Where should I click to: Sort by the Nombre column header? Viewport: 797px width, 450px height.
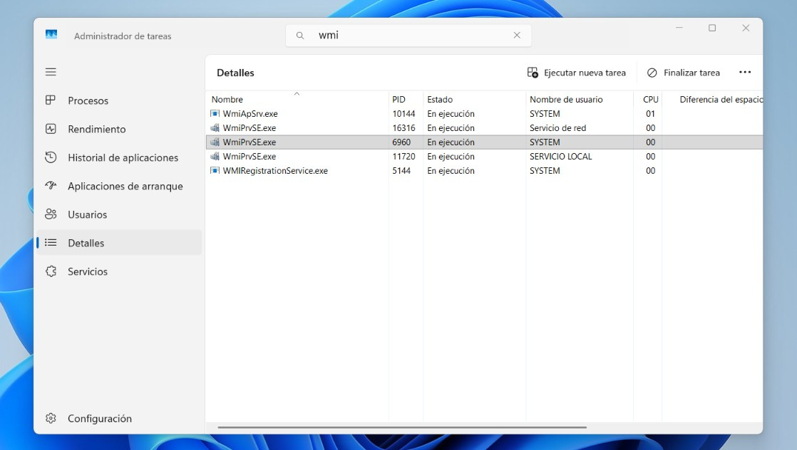tap(297, 100)
